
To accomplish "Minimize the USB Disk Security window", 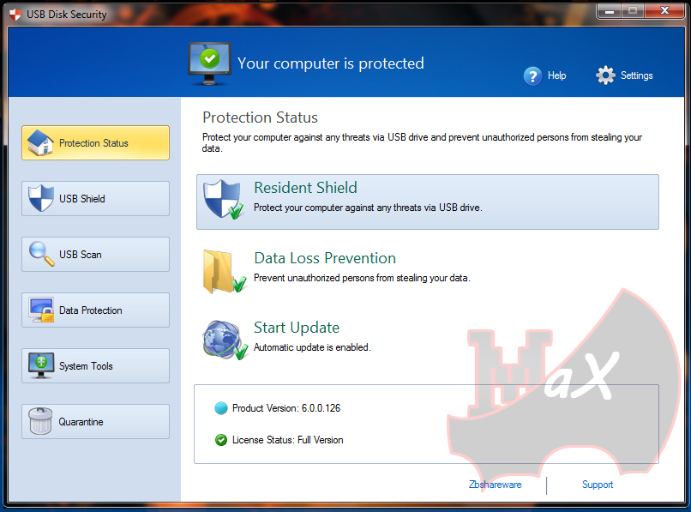I will click(x=610, y=11).
